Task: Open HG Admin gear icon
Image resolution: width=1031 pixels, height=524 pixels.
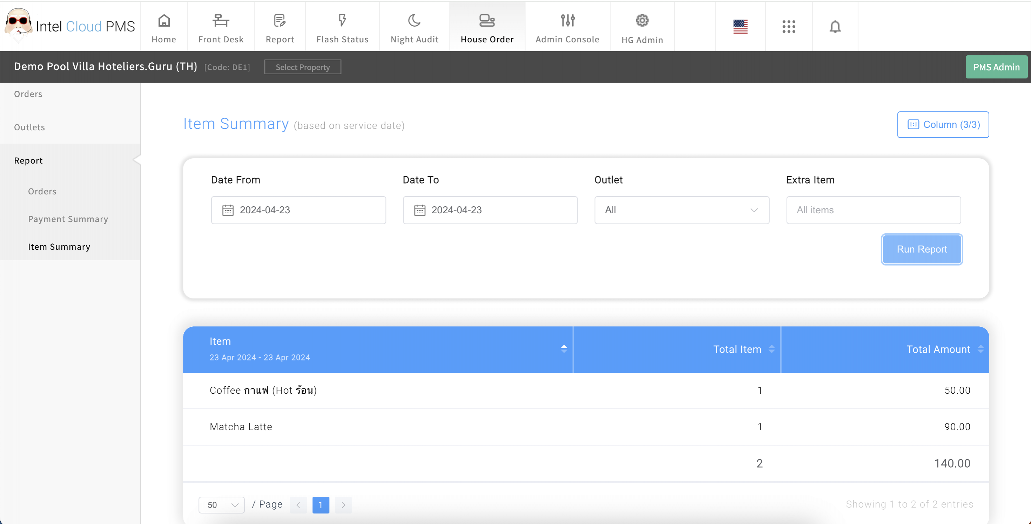Action: [x=642, y=21]
